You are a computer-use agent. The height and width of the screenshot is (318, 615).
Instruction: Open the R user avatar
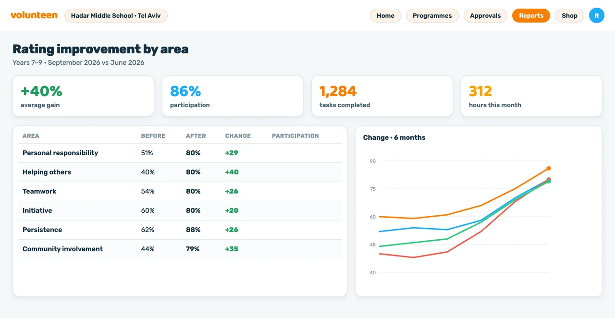click(597, 15)
